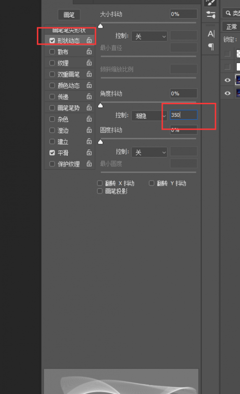The width and height of the screenshot is (240, 394).
Task: Enable the 画笔笔势 checkbox
Action: pos(52,108)
